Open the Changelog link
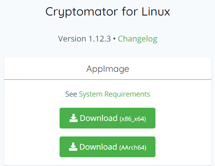 (137, 39)
